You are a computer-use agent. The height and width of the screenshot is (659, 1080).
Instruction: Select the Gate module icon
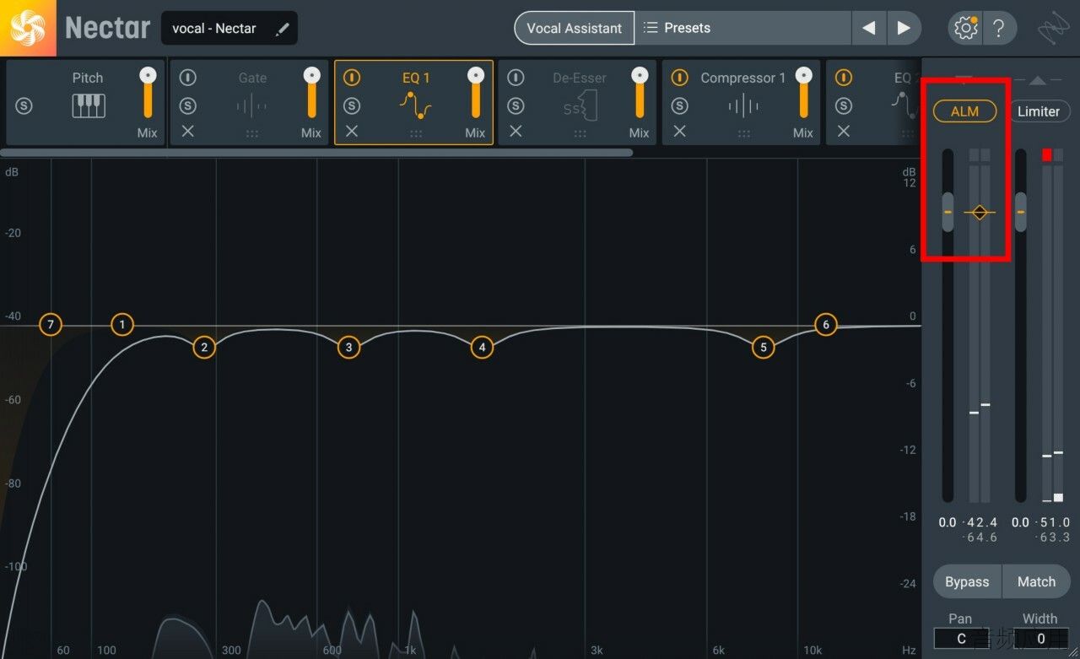[251, 106]
